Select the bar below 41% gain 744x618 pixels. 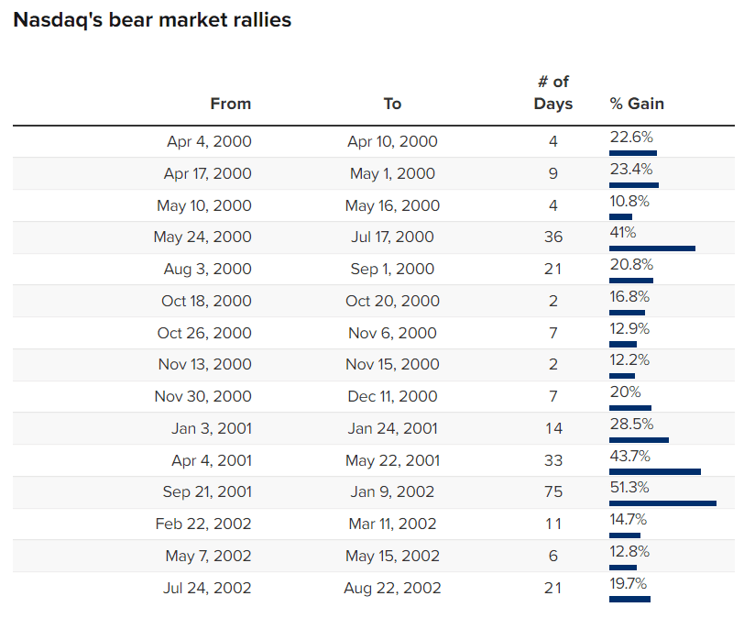click(651, 248)
